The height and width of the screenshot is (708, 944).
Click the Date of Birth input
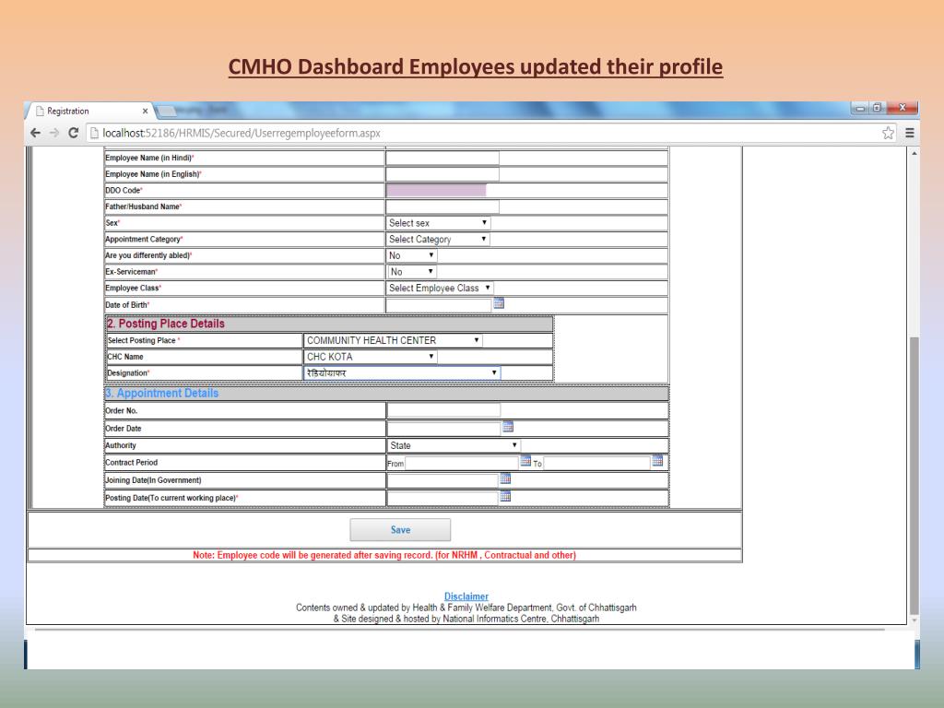439,304
